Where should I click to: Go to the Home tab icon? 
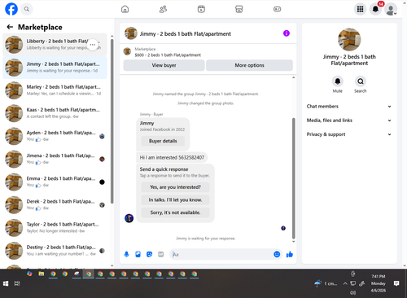tap(125, 9)
